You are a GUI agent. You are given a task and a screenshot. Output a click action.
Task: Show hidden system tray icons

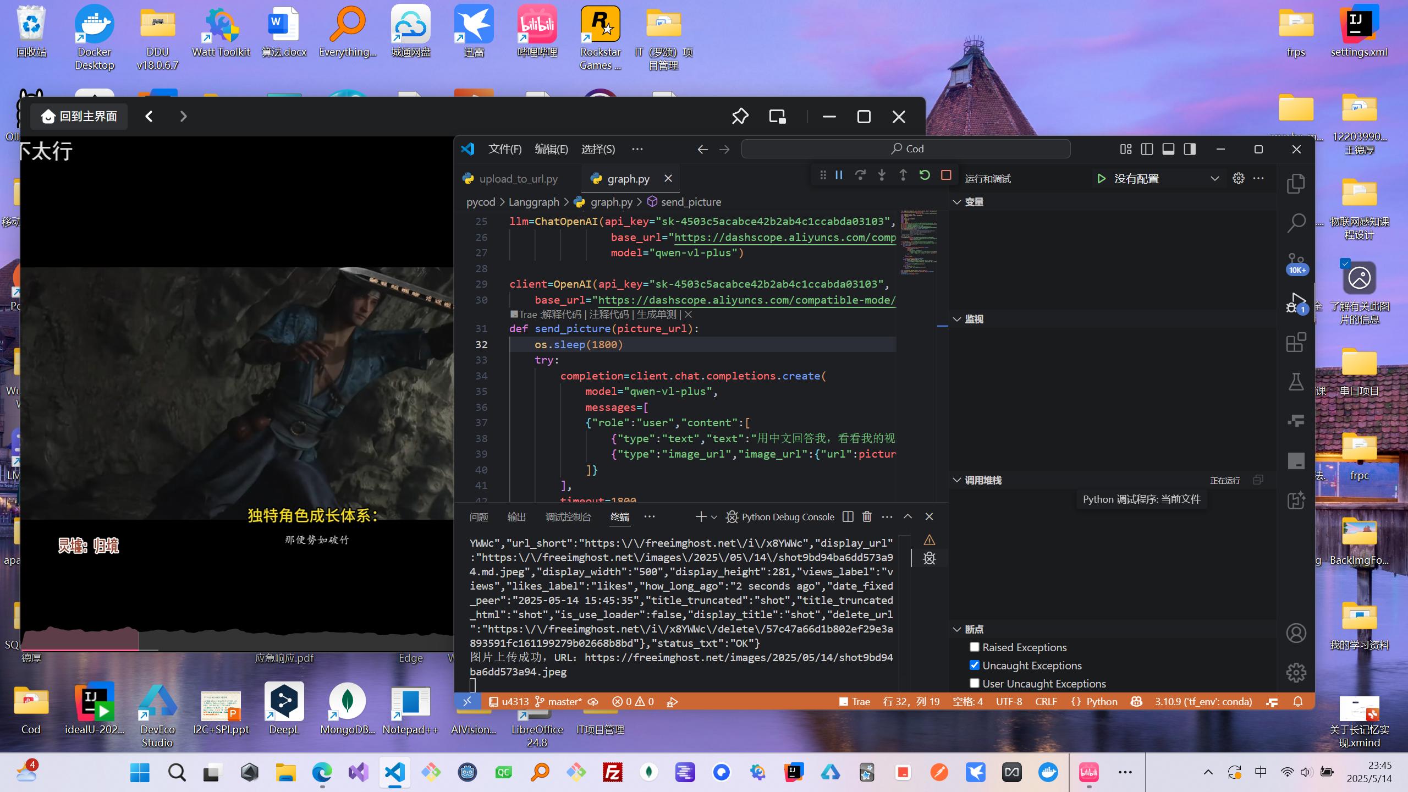pos(1208,772)
